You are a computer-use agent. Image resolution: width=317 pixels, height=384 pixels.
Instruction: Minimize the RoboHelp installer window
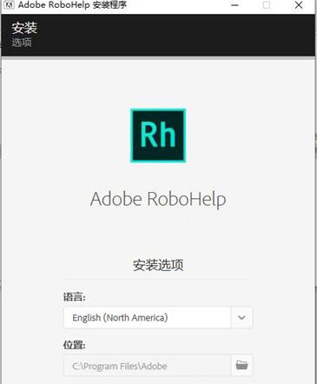pos(234,5)
